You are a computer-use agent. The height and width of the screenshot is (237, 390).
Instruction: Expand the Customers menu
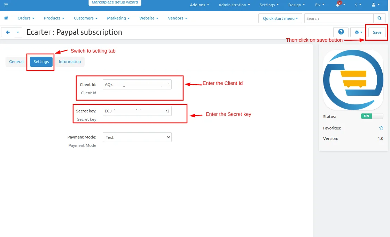click(x=86, y=18)
